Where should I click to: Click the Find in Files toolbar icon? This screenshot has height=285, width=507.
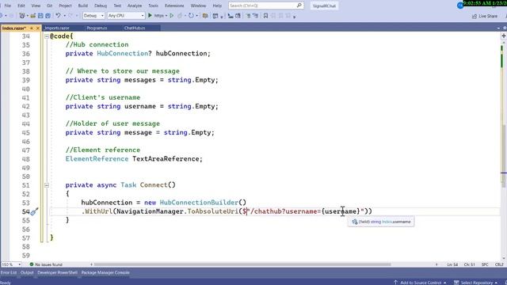coord(205,16)
